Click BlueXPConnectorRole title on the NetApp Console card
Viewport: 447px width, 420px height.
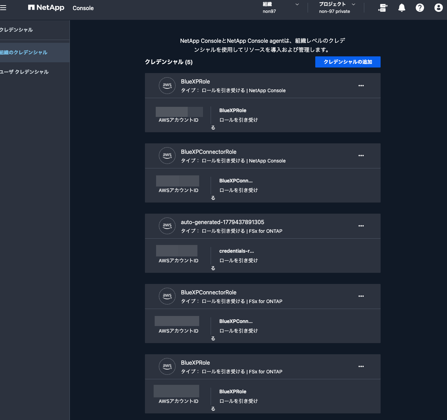coord(209,152)
